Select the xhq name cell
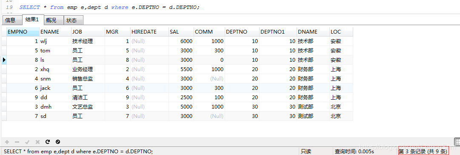 [55, 69]
